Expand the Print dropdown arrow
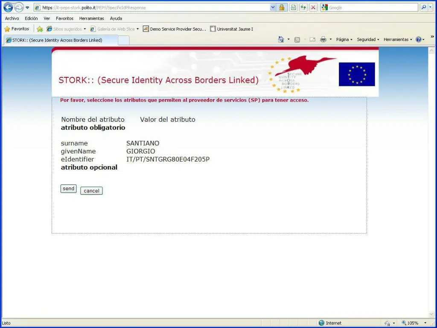Screen dimensions: 437x328 click(331, 39)
